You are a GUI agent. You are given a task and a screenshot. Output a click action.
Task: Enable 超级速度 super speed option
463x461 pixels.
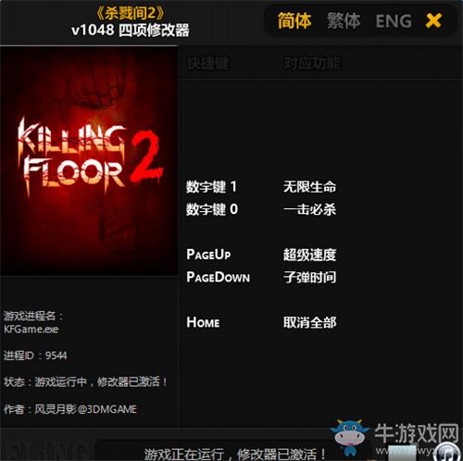point(309,255)
